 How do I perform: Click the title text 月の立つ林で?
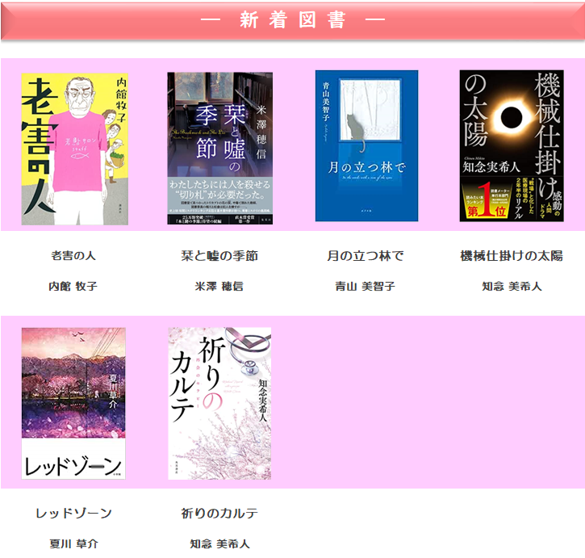click(x=366, y=256)
